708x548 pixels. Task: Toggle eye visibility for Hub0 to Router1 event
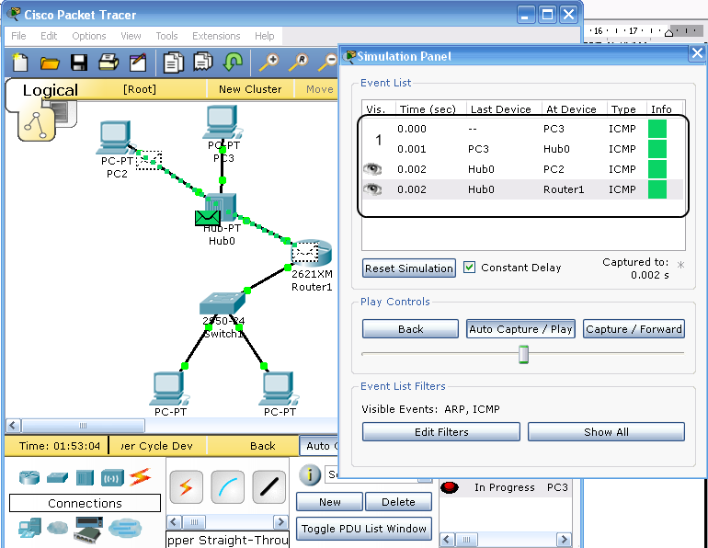[372, 189]
